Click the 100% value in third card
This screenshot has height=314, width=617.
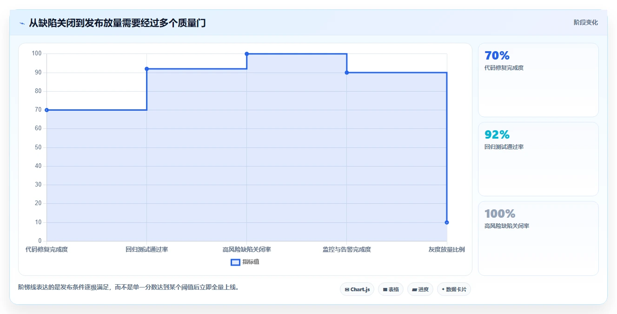[x=500, y=214]
